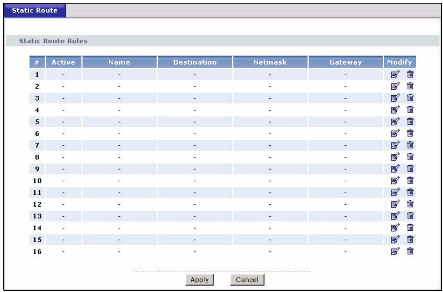Edit static route rule 14
Screen dimensions: 443x292
point(395,228)
